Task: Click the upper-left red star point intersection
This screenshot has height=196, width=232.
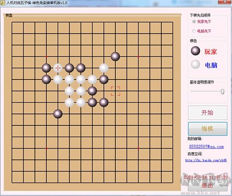Action: (46, 57)
